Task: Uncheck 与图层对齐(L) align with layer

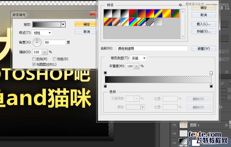Action: (x=34, y=64)
